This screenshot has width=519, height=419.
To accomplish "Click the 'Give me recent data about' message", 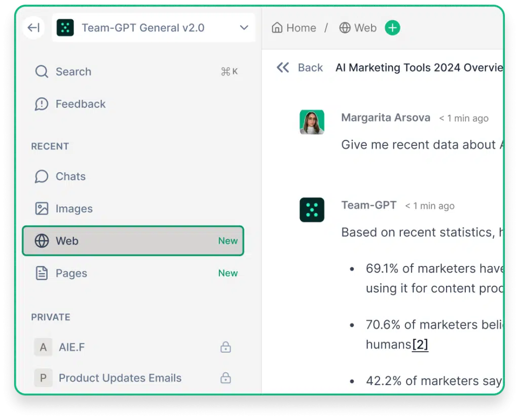I will (x=422, y=144).
